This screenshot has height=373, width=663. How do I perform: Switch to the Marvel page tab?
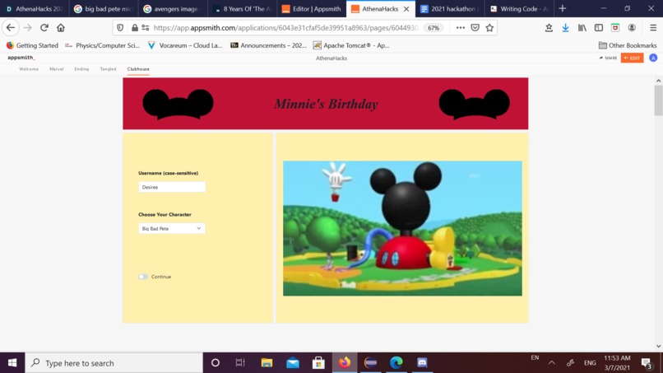(56, 69)
